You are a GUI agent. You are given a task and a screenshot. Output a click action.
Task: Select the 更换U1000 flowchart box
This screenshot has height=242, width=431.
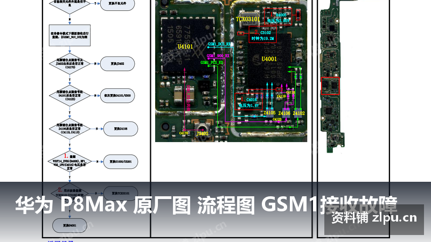coord(121,162)
